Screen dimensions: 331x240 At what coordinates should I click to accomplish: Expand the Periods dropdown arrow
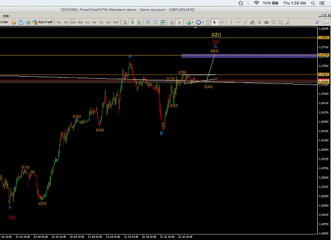pyautogui.click(x=202, y=22)
